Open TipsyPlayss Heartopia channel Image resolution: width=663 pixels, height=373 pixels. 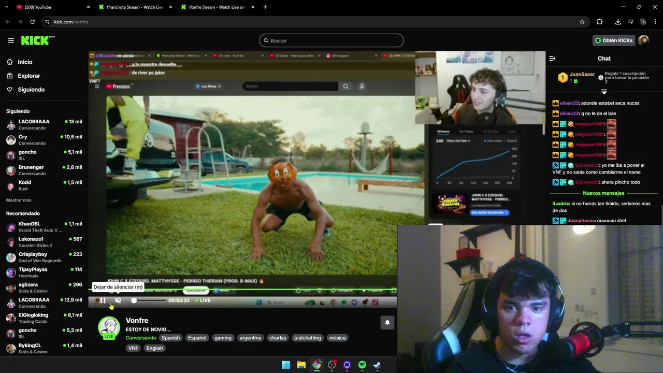click(44, 272)
